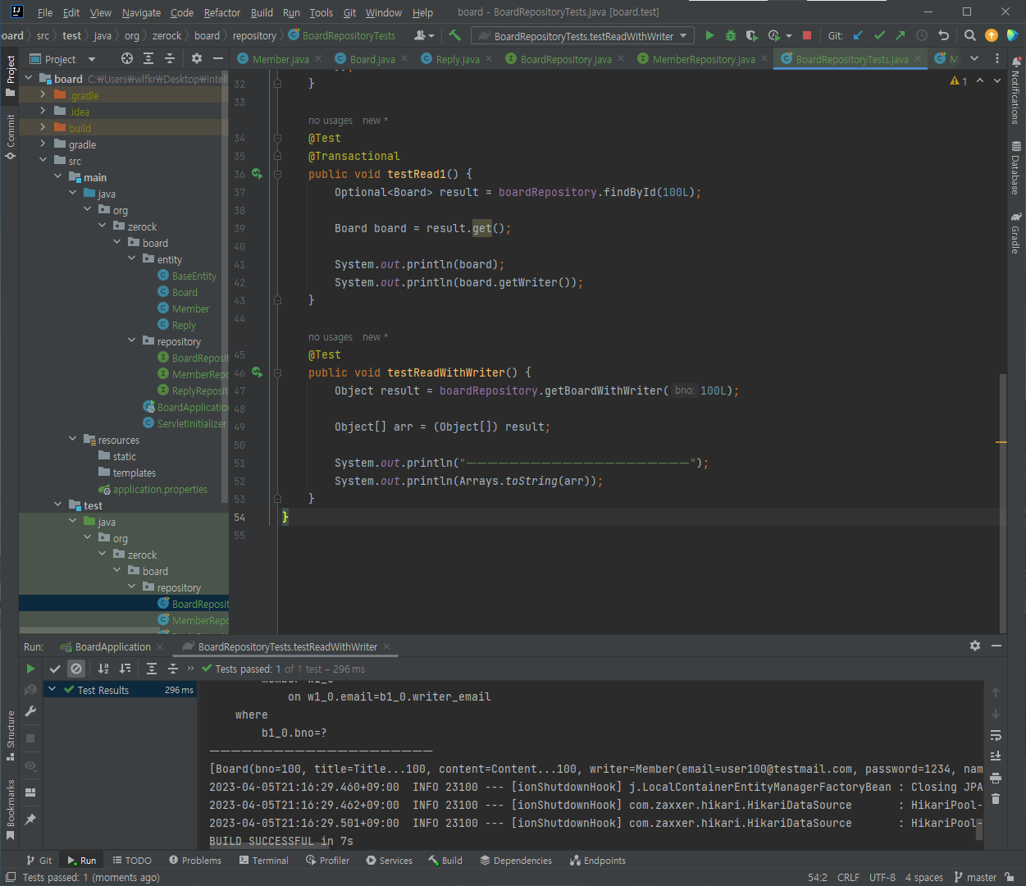Viewport: 1026px width, 886px height.
Task: Collapse the entity package node
Action: (131, 258)
